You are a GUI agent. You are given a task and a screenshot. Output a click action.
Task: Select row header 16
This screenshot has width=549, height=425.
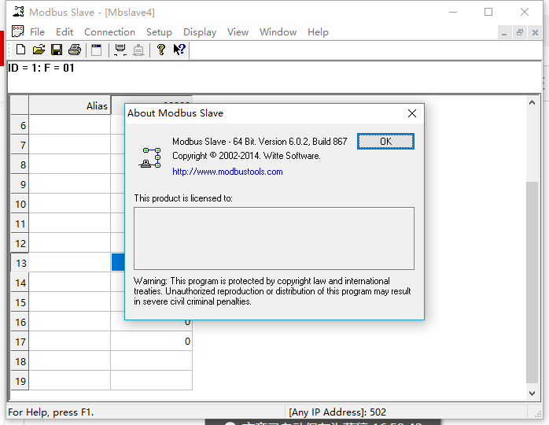pyautogui.click(x=20, y=322)
